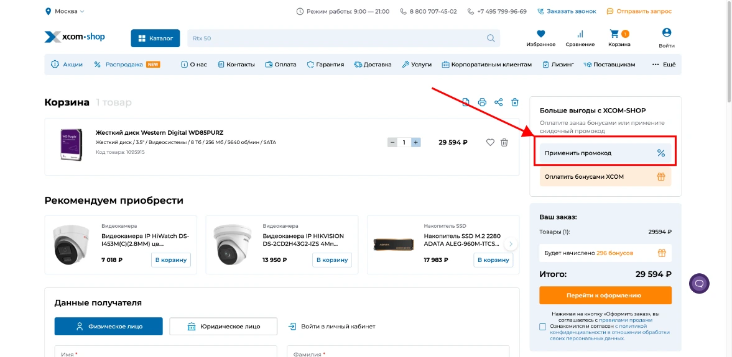Increase disk quantity with plus button

[x=416, y=142]
